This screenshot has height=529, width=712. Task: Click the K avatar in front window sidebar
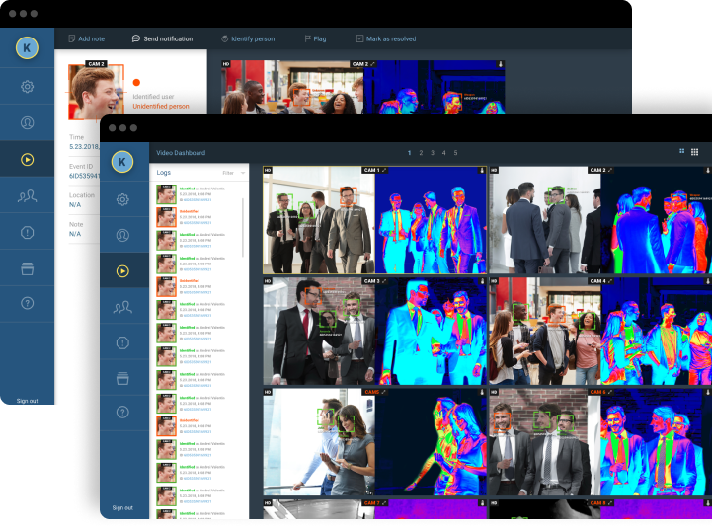(x=121, y=162)
